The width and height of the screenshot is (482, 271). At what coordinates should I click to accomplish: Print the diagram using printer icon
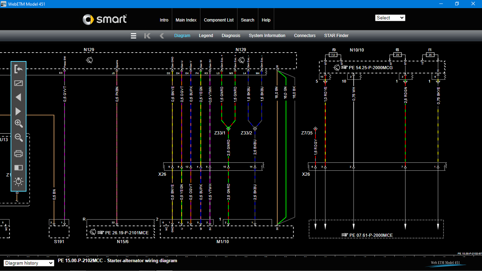pyautogui.click(x=19, y=153)
